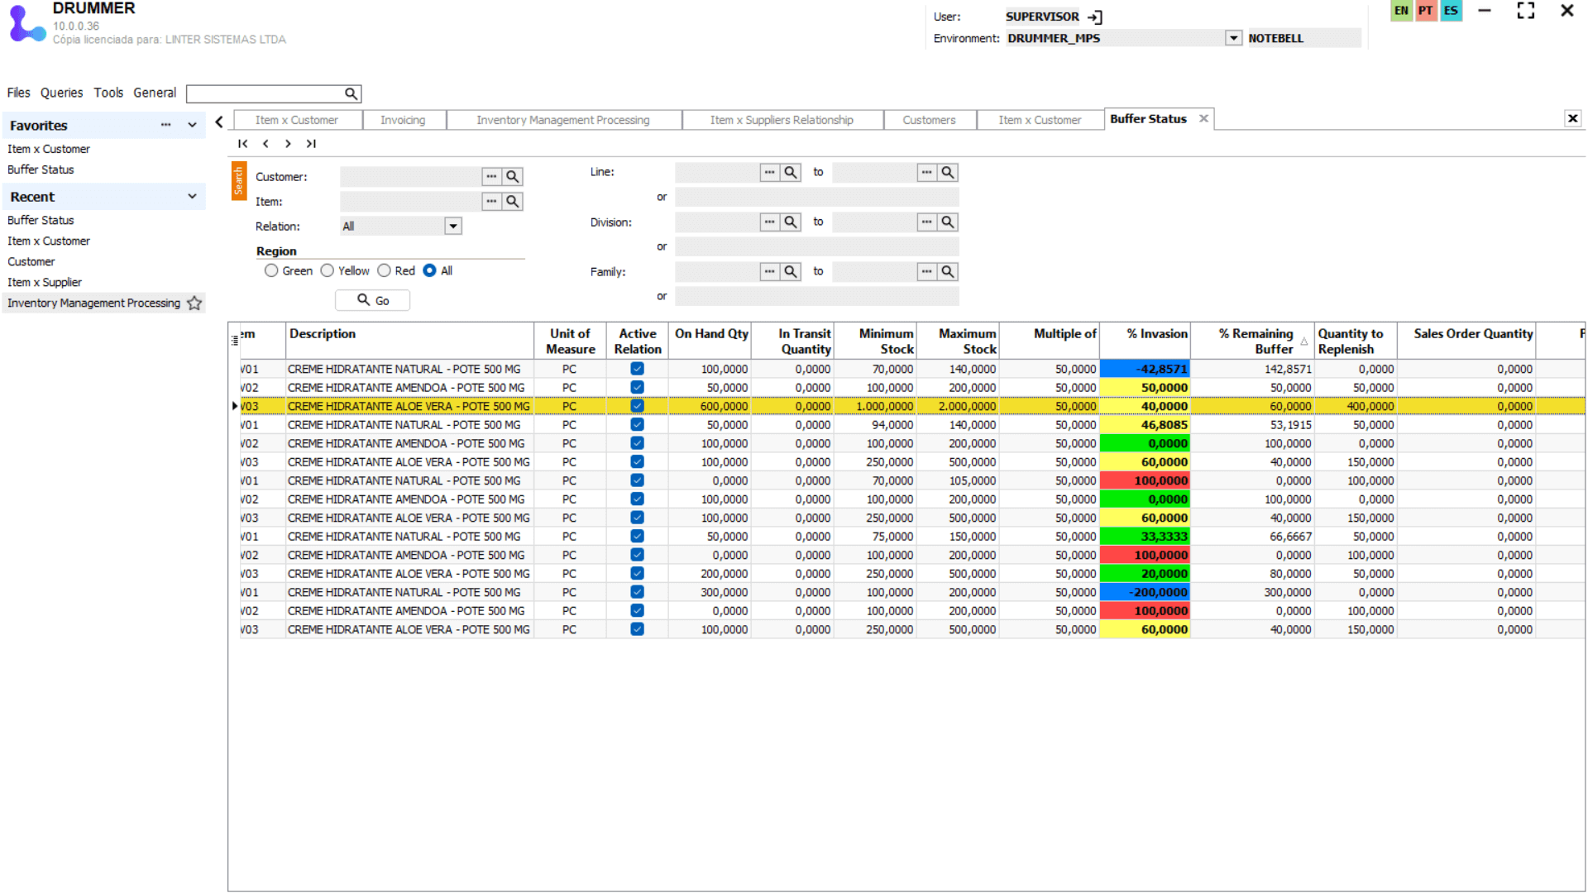Expand the Environment DRUMMER_MPS dropdown
The image size is (1588, 893).
[x=1233, y=39]
